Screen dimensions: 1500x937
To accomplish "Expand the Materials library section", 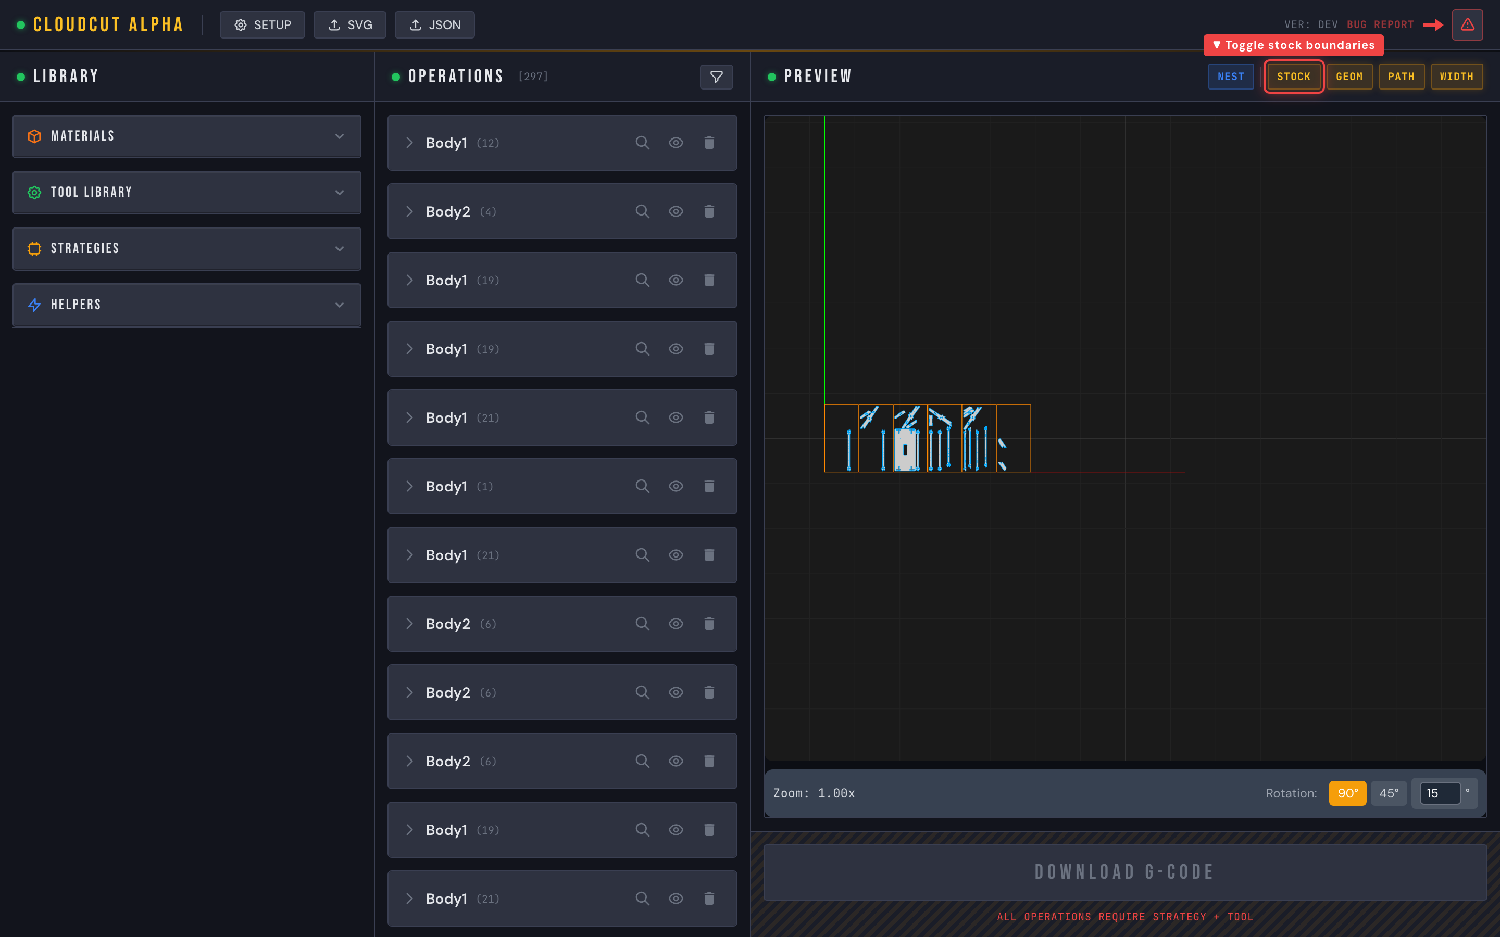I will click(x=186, y=136).
